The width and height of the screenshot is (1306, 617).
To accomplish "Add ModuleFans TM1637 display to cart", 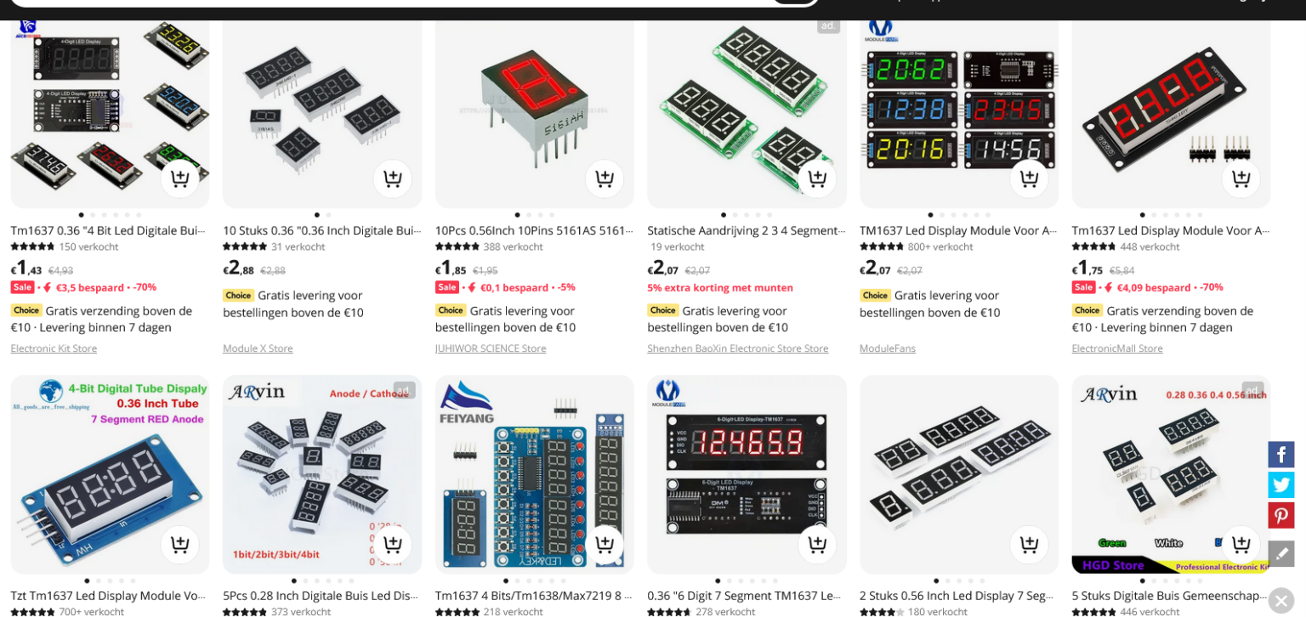I will pyautogui.click(x=1029, y=178).
